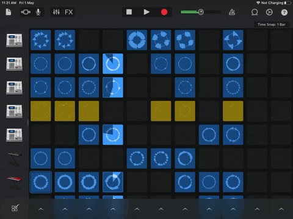The image size is (293, 219).
Task: Trigger the tenth column chevron
Action: (257, 209)
